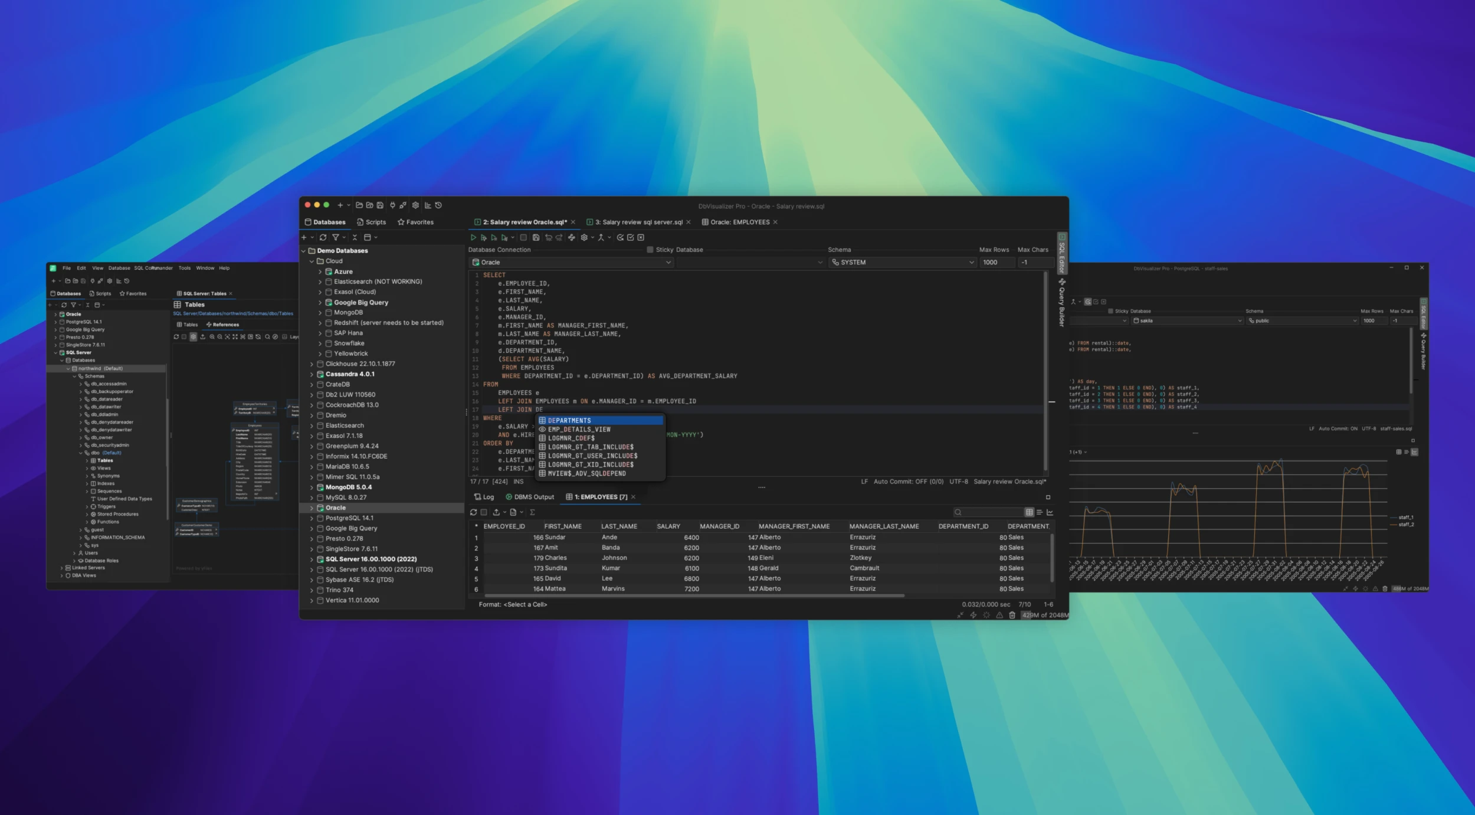This screenshot has height=815, width=1475.
Task: Toggle the chart view of the result grid
Action: tap(1049, 512)
